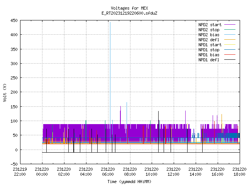Click the 'NPD1 defl' legend label
247x185 pixels.
coord(209,60)
